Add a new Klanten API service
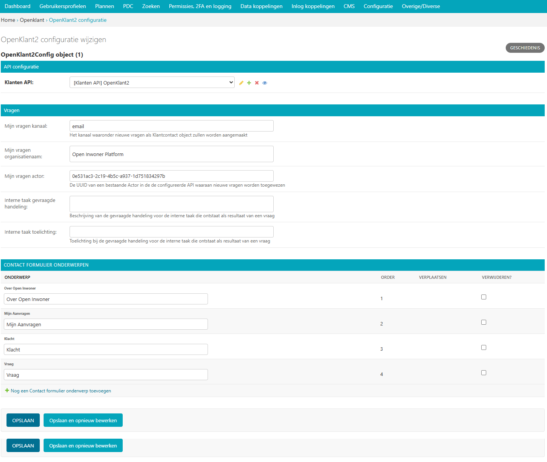 tap(249, 83)
